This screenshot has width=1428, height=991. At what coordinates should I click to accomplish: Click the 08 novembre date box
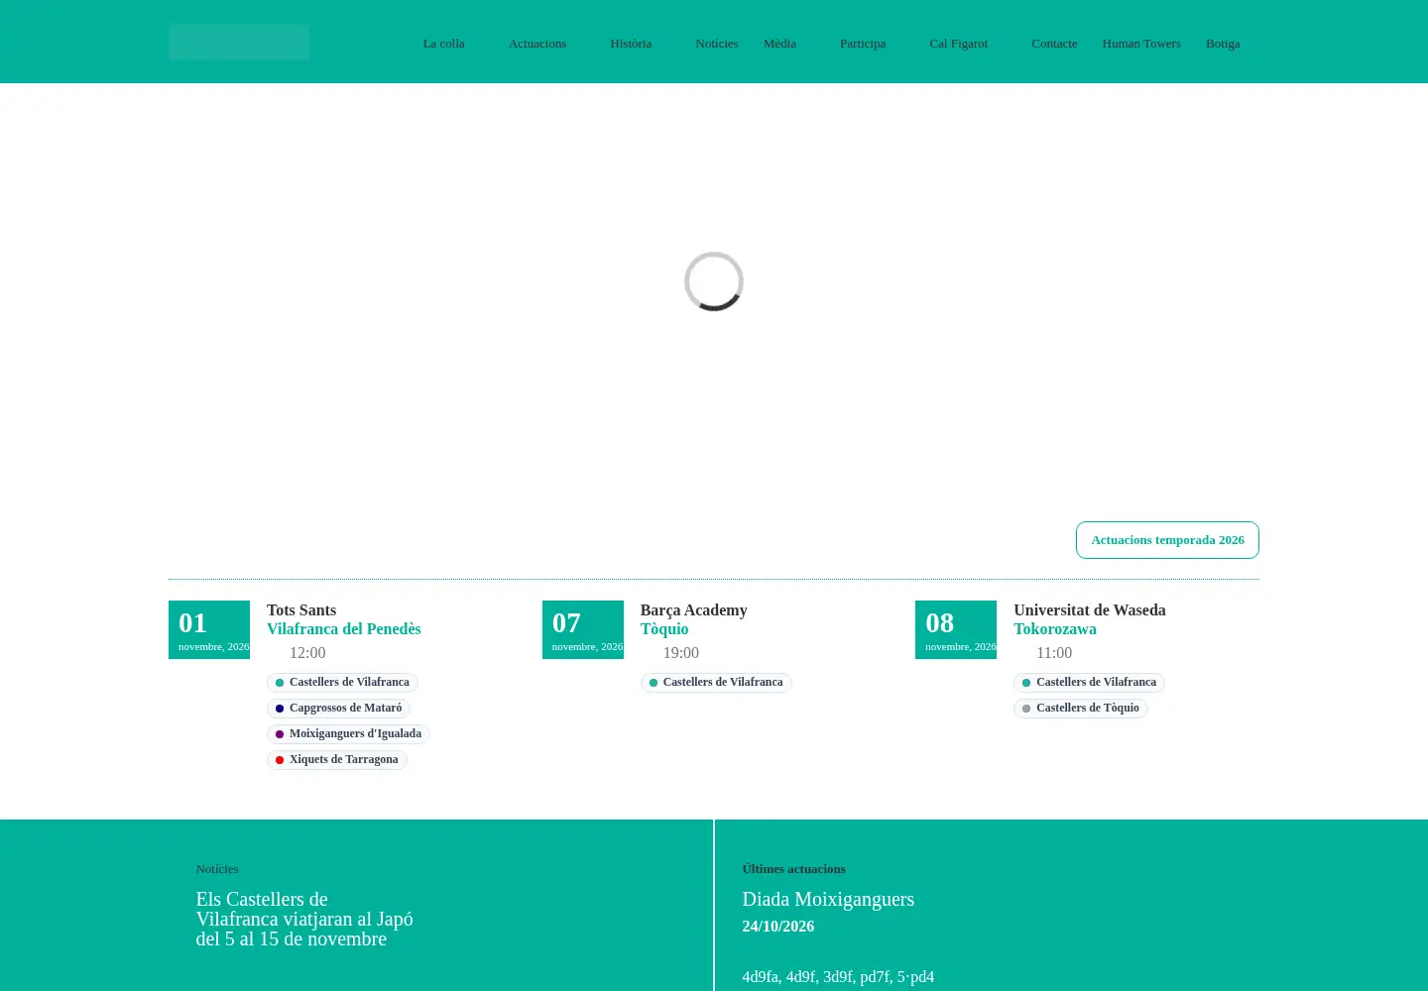[956, 629]
